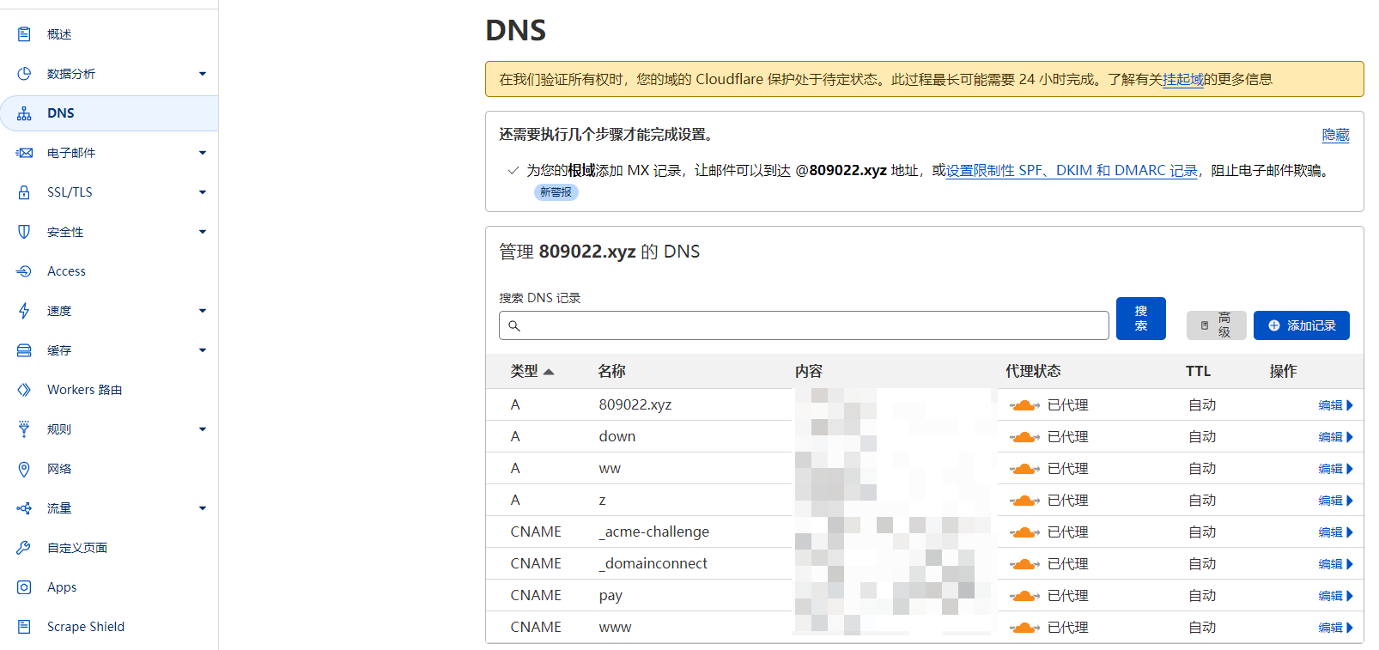Expand the 速度 submenu arrow
The width and height of the screenshot is (1379, 650).
pos(203,311)
